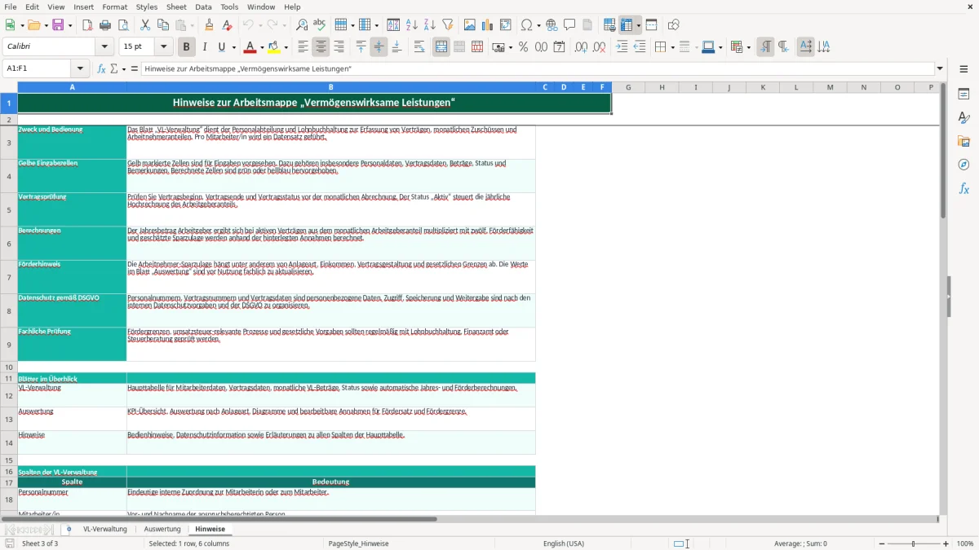Open the Split Window tool
The width and height of the screenshot is (979, 550).
point(651,25)
